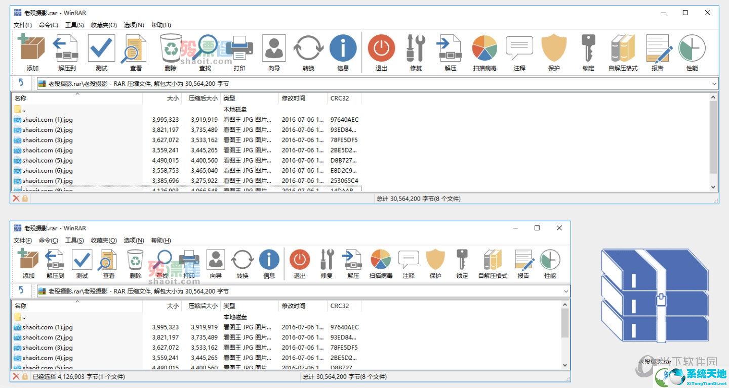The height and width of the screenshot is (388, 729).
Task: Click 锁定 key icon in lower window
Action: click(x=462, y=260)
